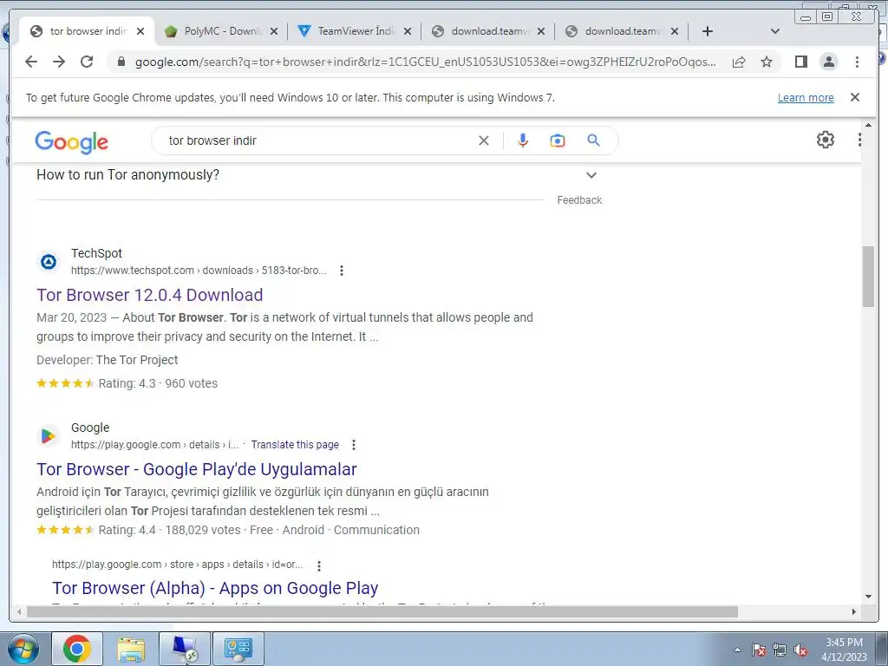Share this page via share icon
The image size is (888, 666).
(x=739, y=62)
